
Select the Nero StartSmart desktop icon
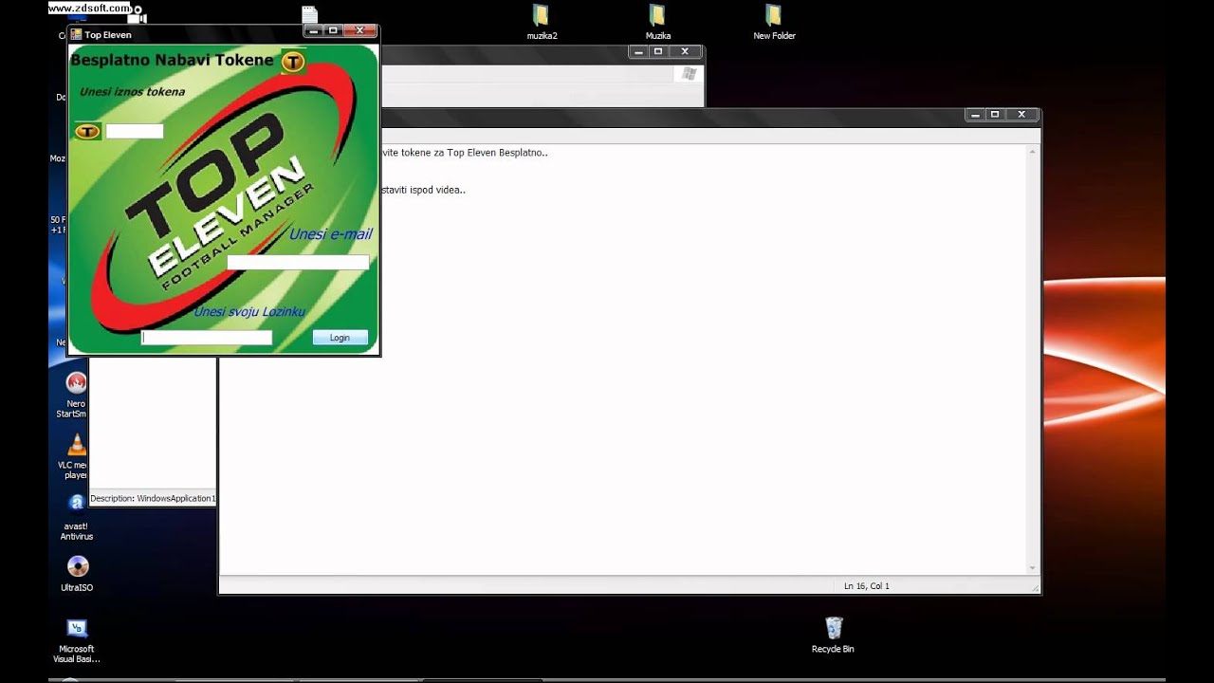tap(75, 395)
